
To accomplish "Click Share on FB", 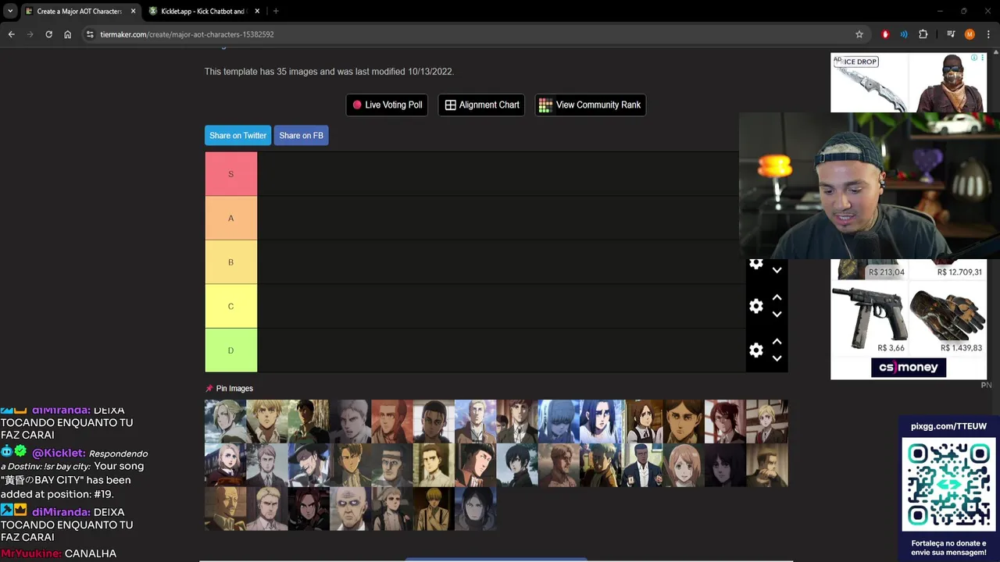I will (x=301, y=135).
